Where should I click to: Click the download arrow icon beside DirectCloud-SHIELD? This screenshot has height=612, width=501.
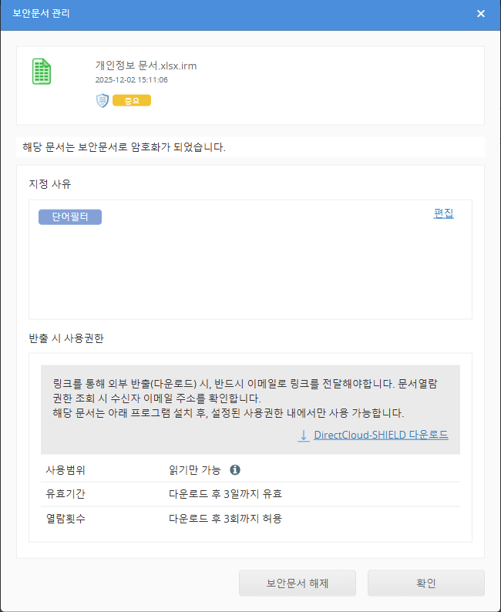point(304,435)
